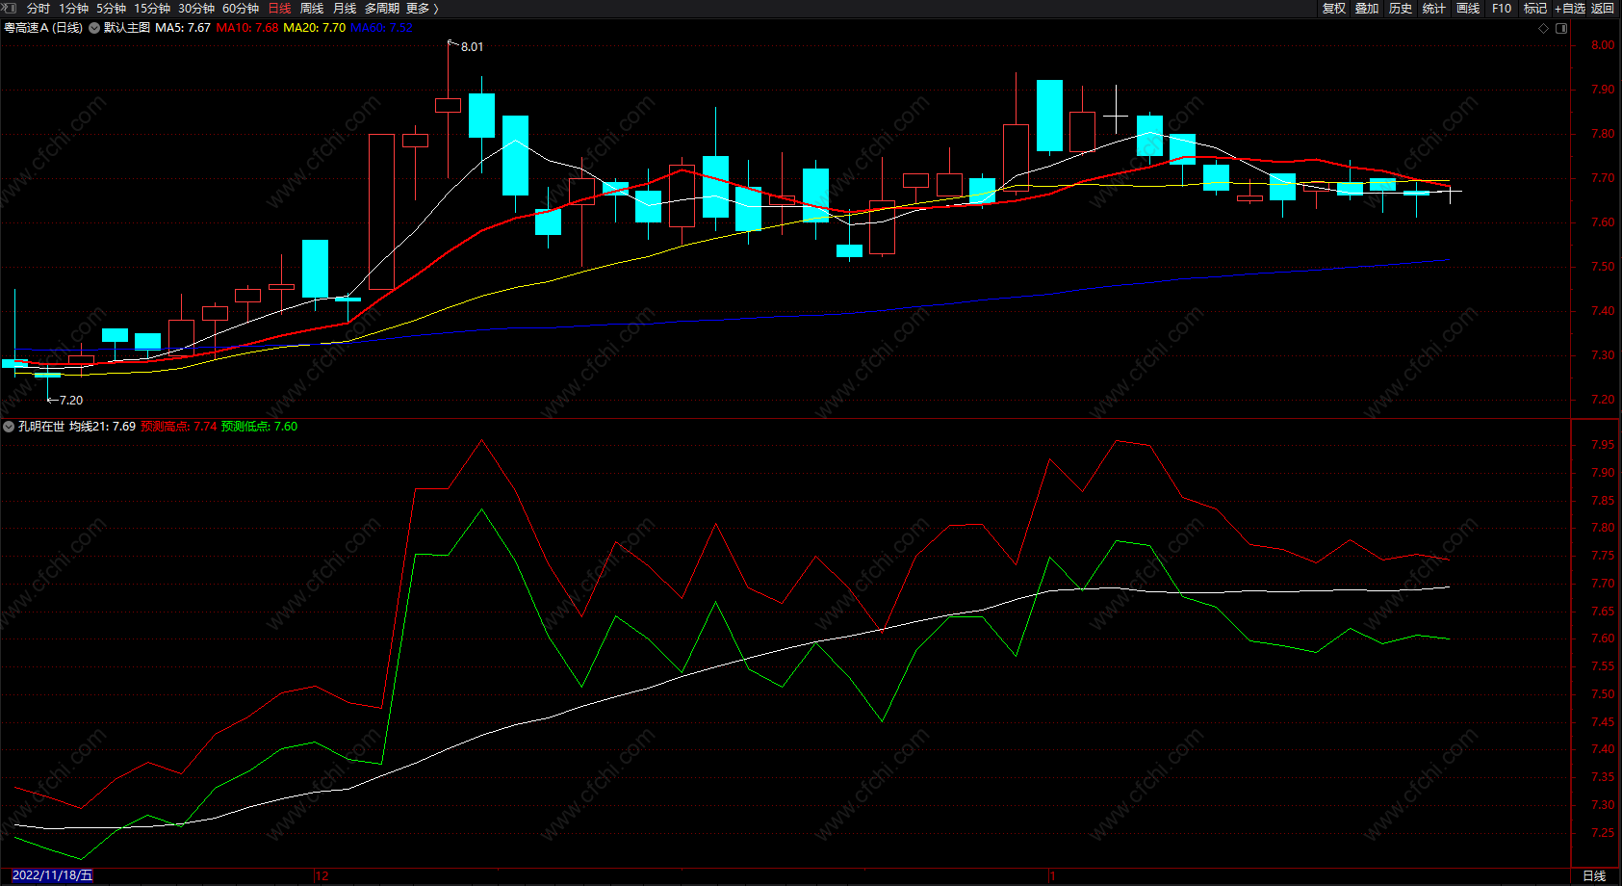Click the 预测高点: 7.74 label
The height and width of the screenshot is (886, 1622).
[179, 427]
